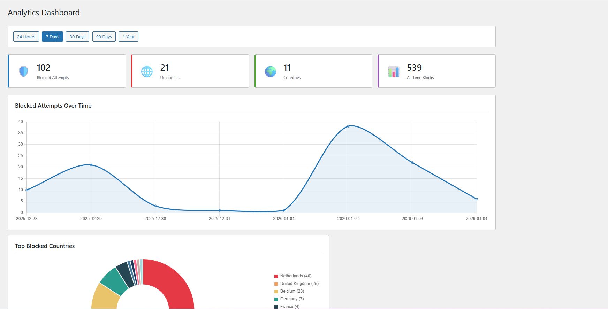The height and width of the screenshot is (309, 608).
Task: Click the chart data point for 2026-01-04
Action: (477, 199)
